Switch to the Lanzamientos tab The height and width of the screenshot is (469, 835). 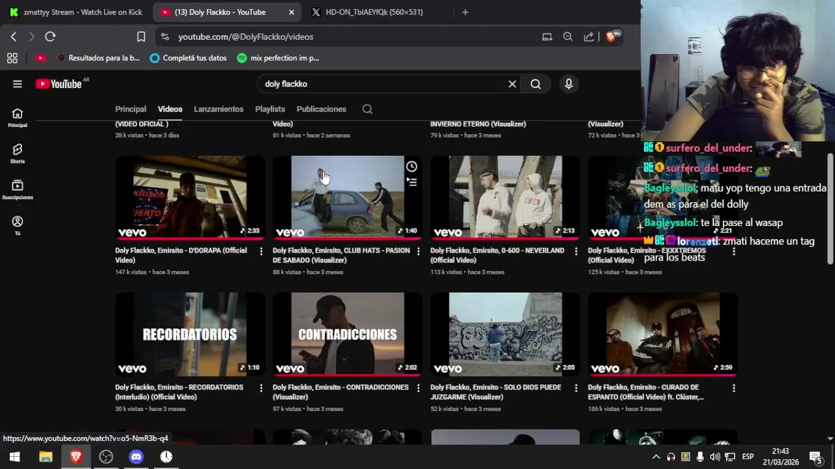coord(219,109)
